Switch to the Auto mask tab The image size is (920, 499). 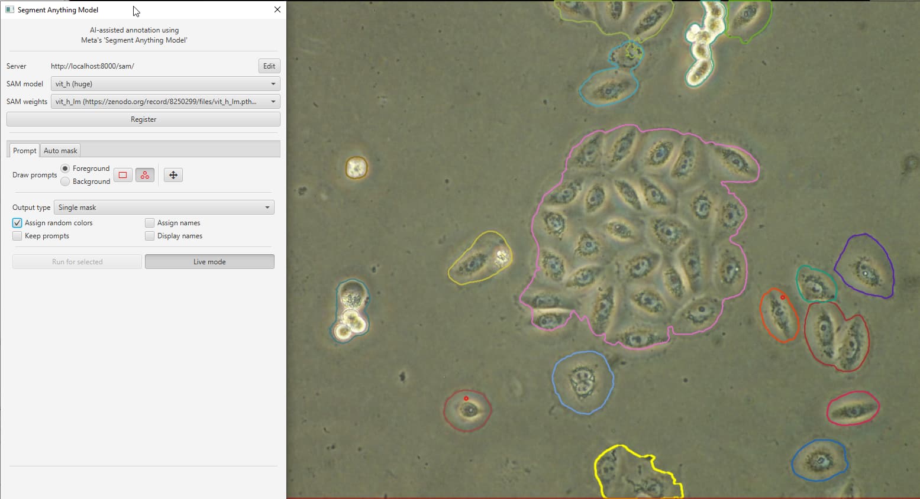coord(60,150)
